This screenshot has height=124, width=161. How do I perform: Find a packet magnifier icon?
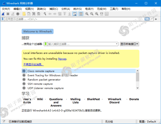pyautogui.click(x=45, y=14)
